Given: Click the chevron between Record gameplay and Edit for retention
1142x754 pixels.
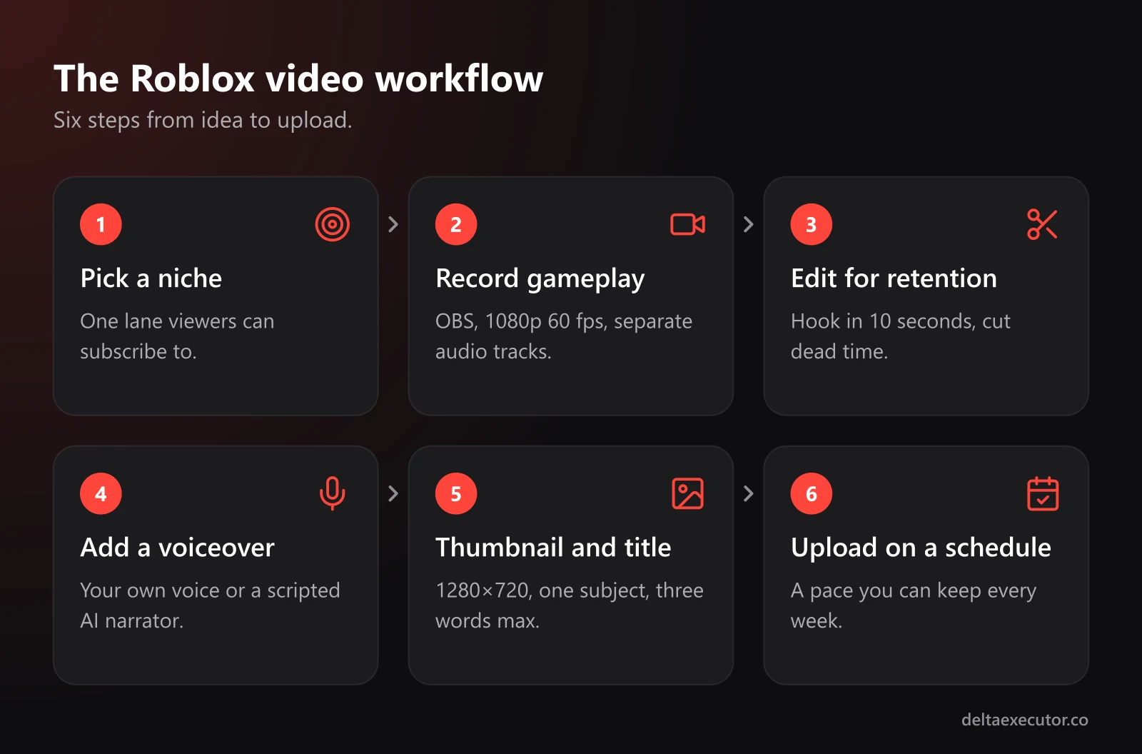Looking at the screenshot, I should point(749,224).
